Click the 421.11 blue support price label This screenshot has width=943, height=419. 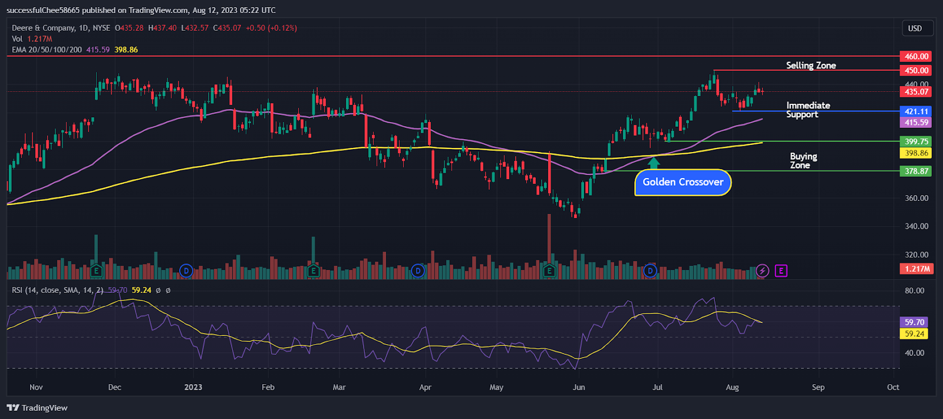point(916,111)
